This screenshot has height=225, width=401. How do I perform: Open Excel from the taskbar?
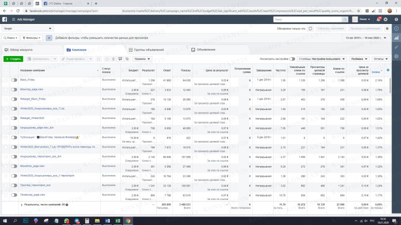coord(118,220)
